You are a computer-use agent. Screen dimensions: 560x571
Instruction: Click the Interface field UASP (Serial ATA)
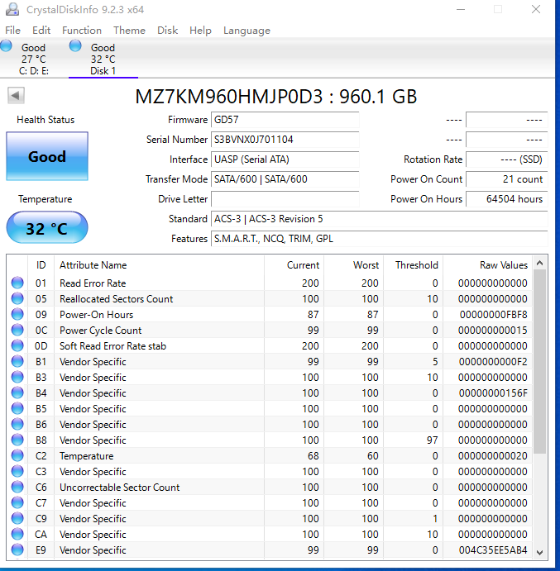(285, 159)
